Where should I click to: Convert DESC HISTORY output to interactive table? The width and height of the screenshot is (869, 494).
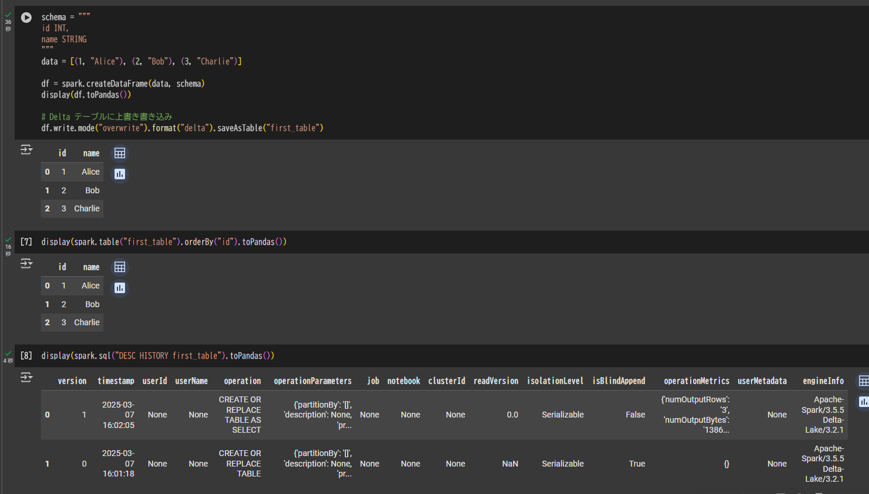click(863, 381)
